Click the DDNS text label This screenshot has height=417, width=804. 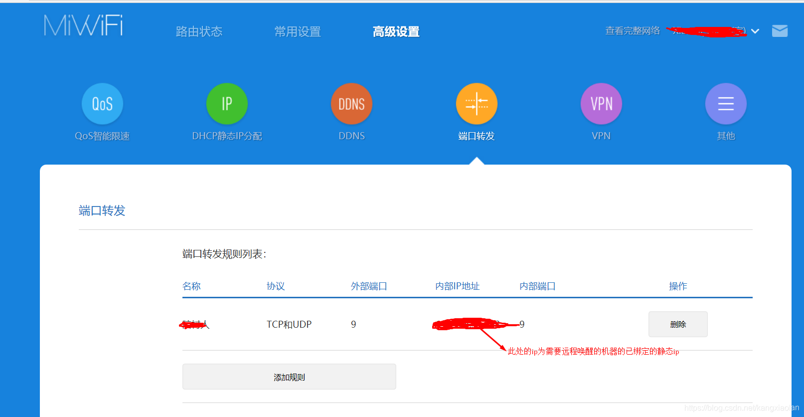pyautogui.click(x=352, y=136)
